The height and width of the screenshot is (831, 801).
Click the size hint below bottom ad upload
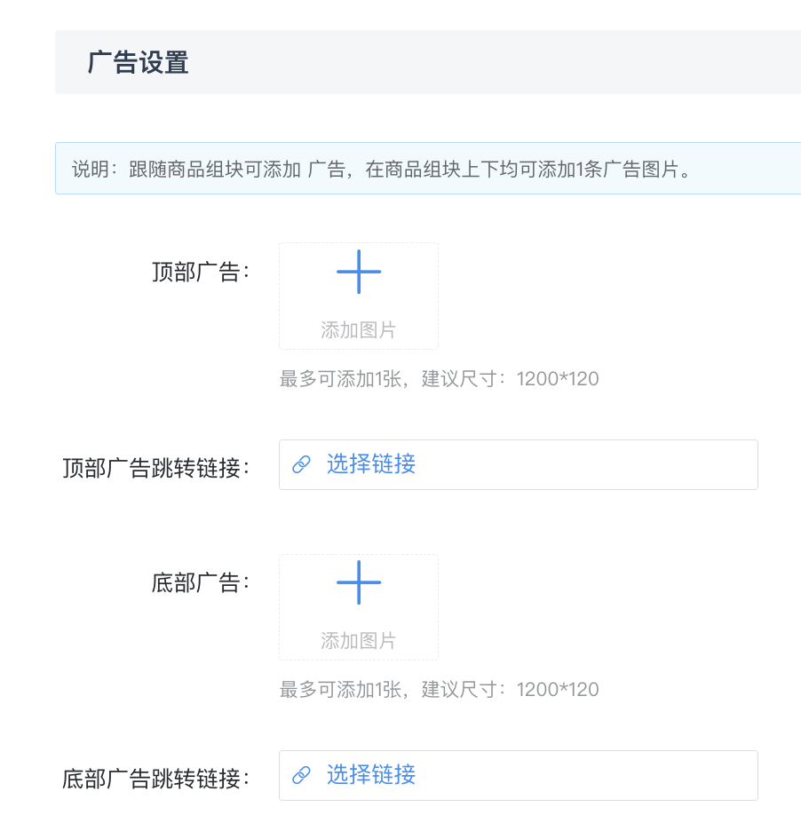[x=439, y=690]
